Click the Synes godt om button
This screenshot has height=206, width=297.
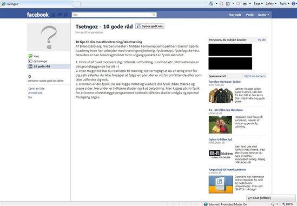point(150,26)
